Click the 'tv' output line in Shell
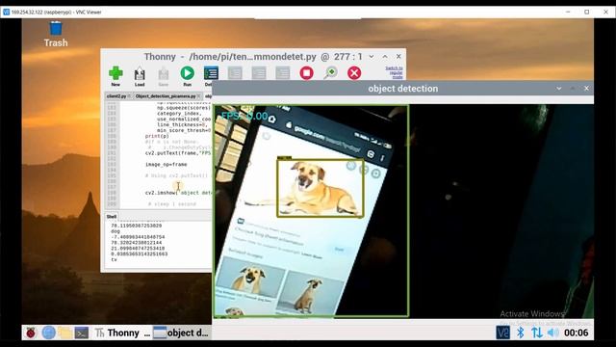Image resolution: width=616 pixels, height=347 pixels. (114, 259)
